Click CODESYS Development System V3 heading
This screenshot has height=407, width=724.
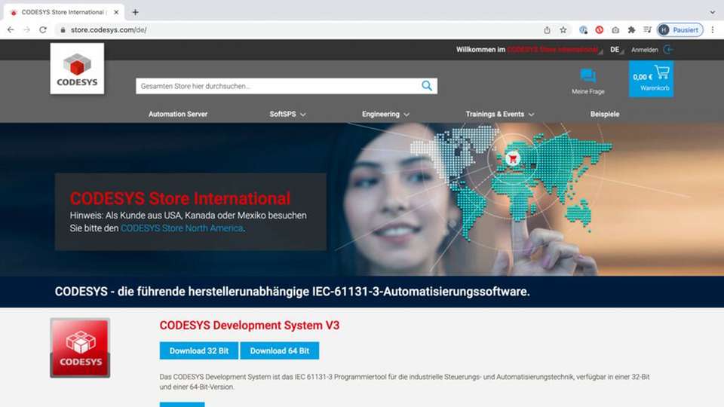point(250,326)
